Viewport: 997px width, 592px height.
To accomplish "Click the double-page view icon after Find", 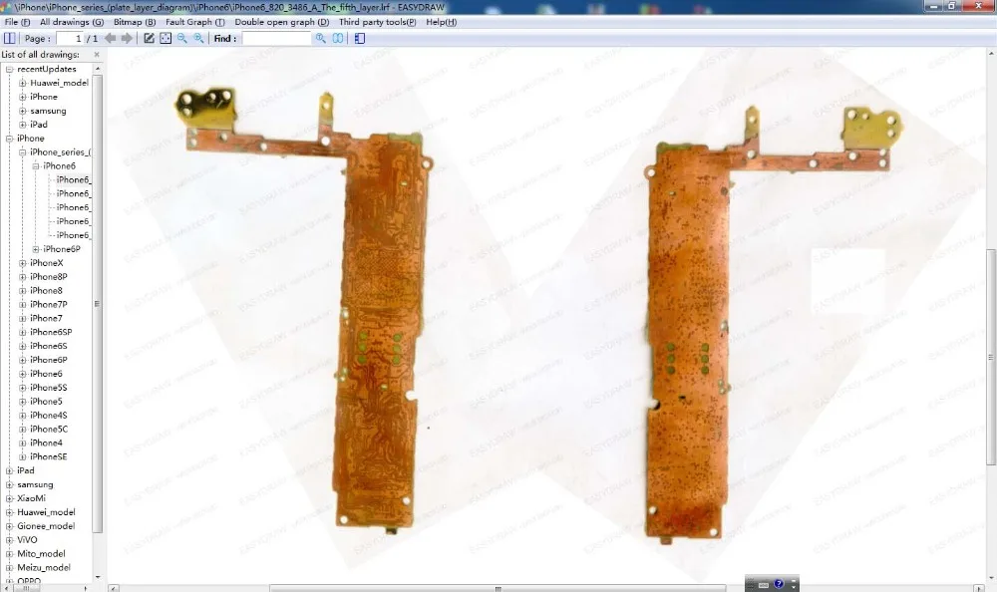I will (338, 38).
